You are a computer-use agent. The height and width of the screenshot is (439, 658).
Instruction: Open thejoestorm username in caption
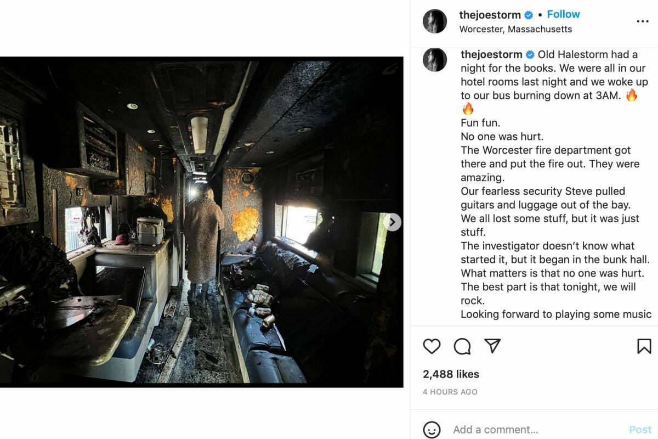(x=491, y=54)
